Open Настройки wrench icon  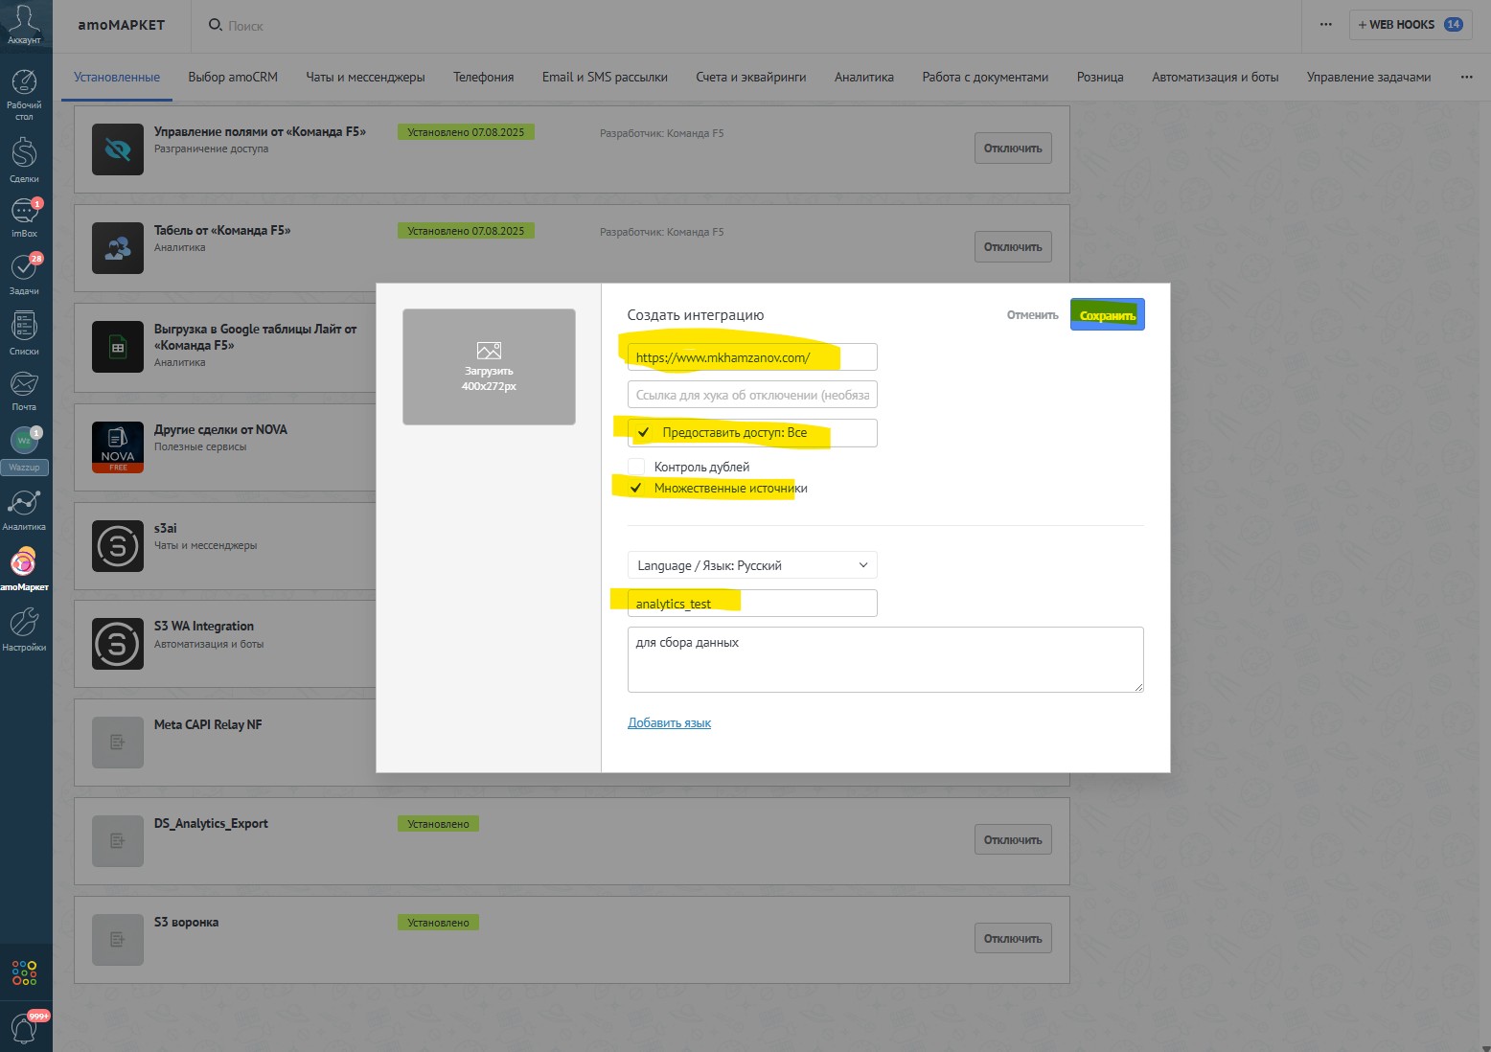coord(24,629)
